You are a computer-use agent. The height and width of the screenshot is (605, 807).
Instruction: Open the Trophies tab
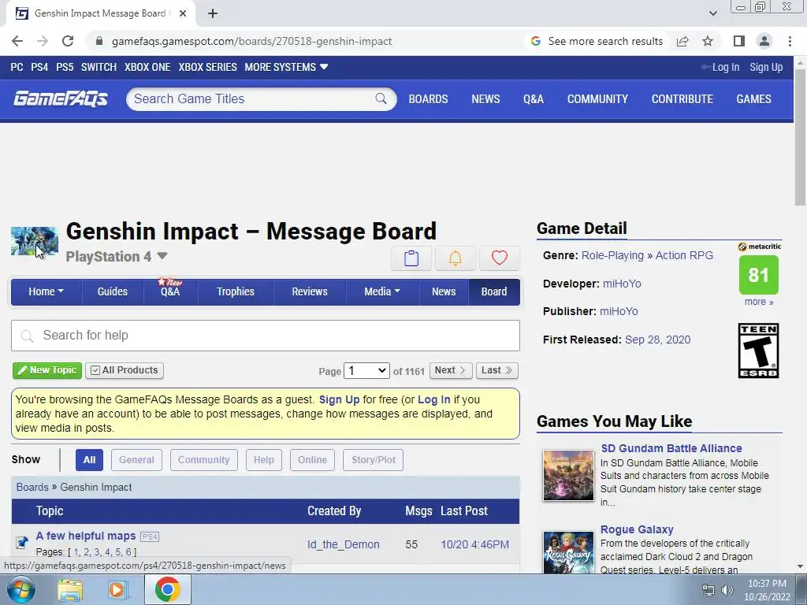tap(235, 291)
